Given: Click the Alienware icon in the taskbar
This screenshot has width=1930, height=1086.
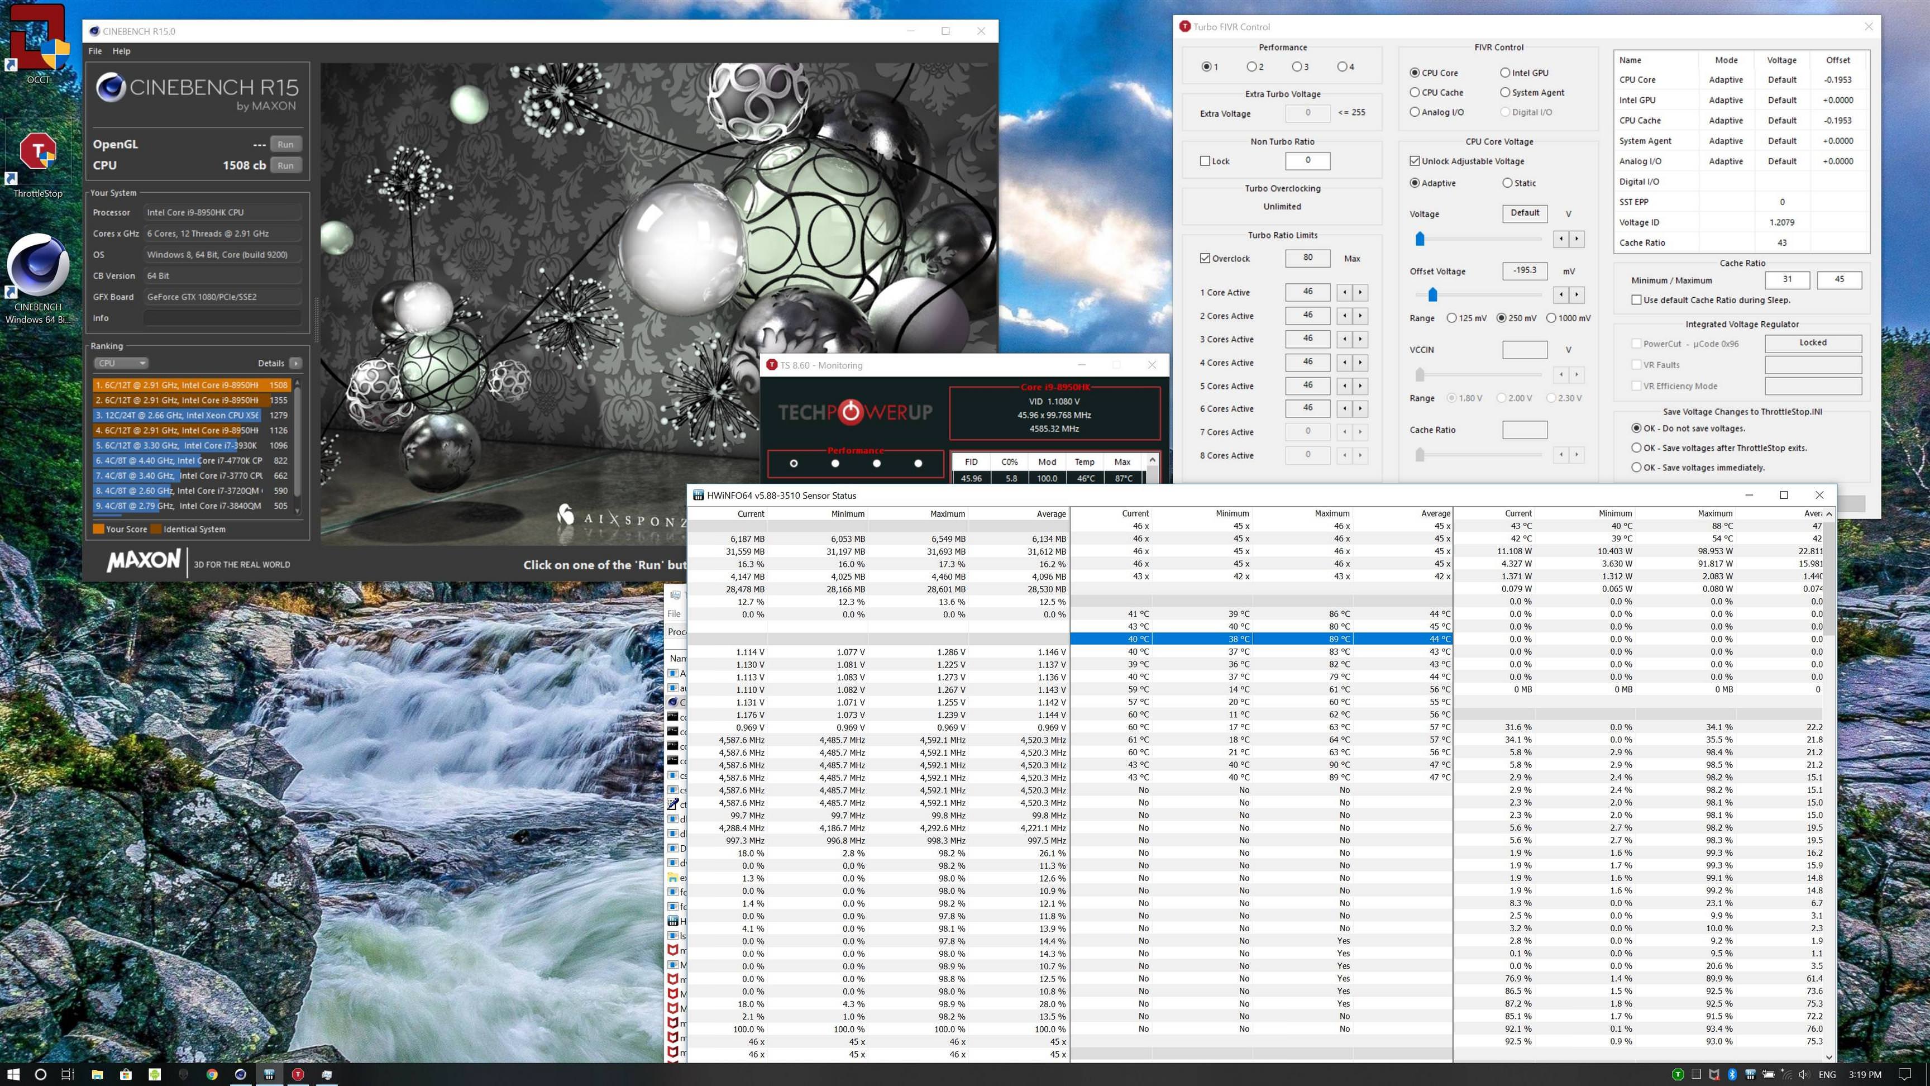Looking at the screenshot, I should coord(184,1074).
